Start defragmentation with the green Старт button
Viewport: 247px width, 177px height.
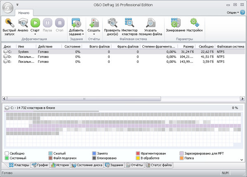tap(35, 23)
